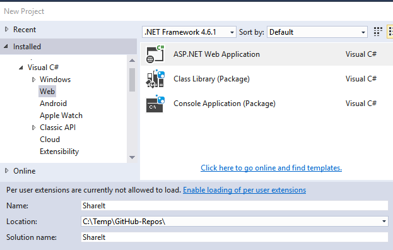Screen dimensions: 393x250
Task: Click the tree scrollbar up arrow
Action: click(x=132, y=61)
